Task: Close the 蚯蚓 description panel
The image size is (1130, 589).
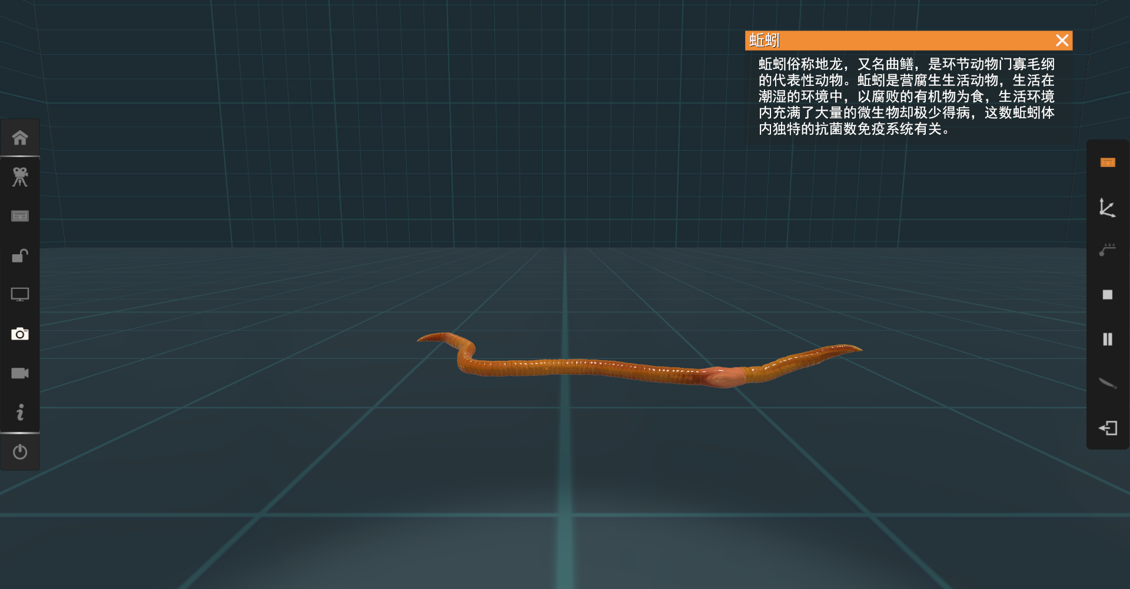Action: pyautogui.click(x=1062, y=41)
